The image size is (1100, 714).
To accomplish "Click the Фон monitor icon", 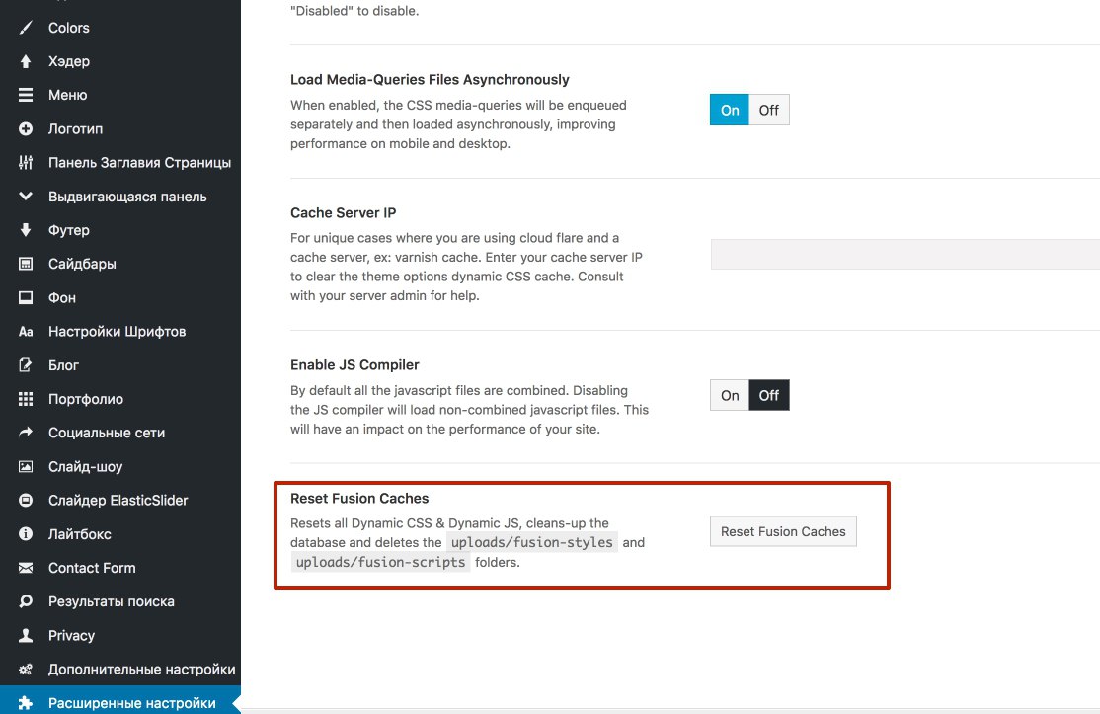I will coord(26,297).
